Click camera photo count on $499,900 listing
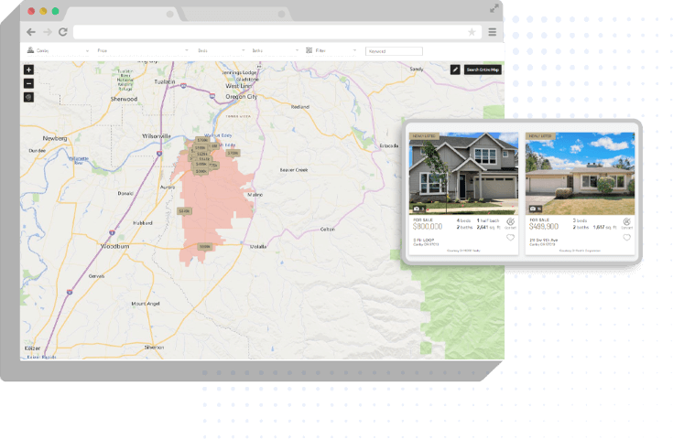673x439 pixels. 535,209
